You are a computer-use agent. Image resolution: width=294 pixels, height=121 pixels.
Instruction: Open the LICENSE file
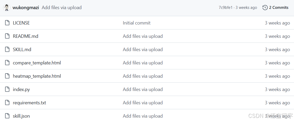coord(21,23)
